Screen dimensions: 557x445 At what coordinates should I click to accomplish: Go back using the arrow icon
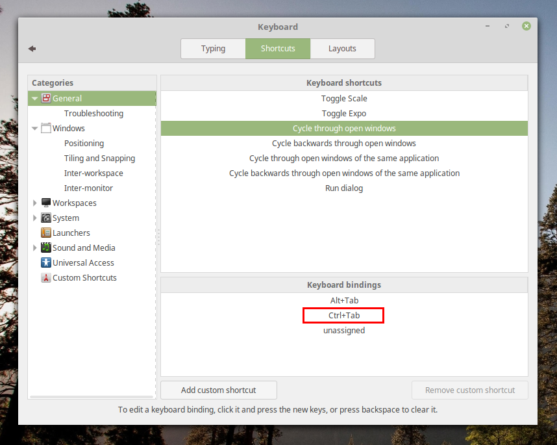coord(32,49)
